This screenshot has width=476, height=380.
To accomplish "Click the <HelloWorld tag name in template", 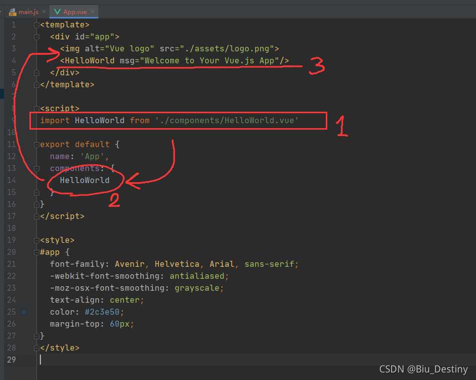I will pyautogui.click(x=87, y=61).
